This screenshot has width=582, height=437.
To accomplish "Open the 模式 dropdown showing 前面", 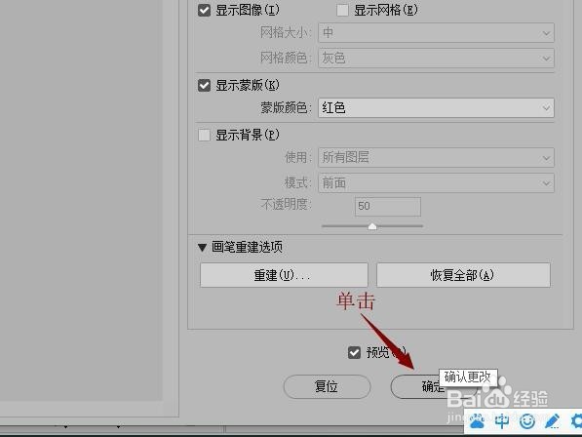I will (x=436, y=183).
